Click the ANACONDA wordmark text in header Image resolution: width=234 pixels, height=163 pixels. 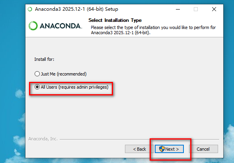click(x=61, y=26)
